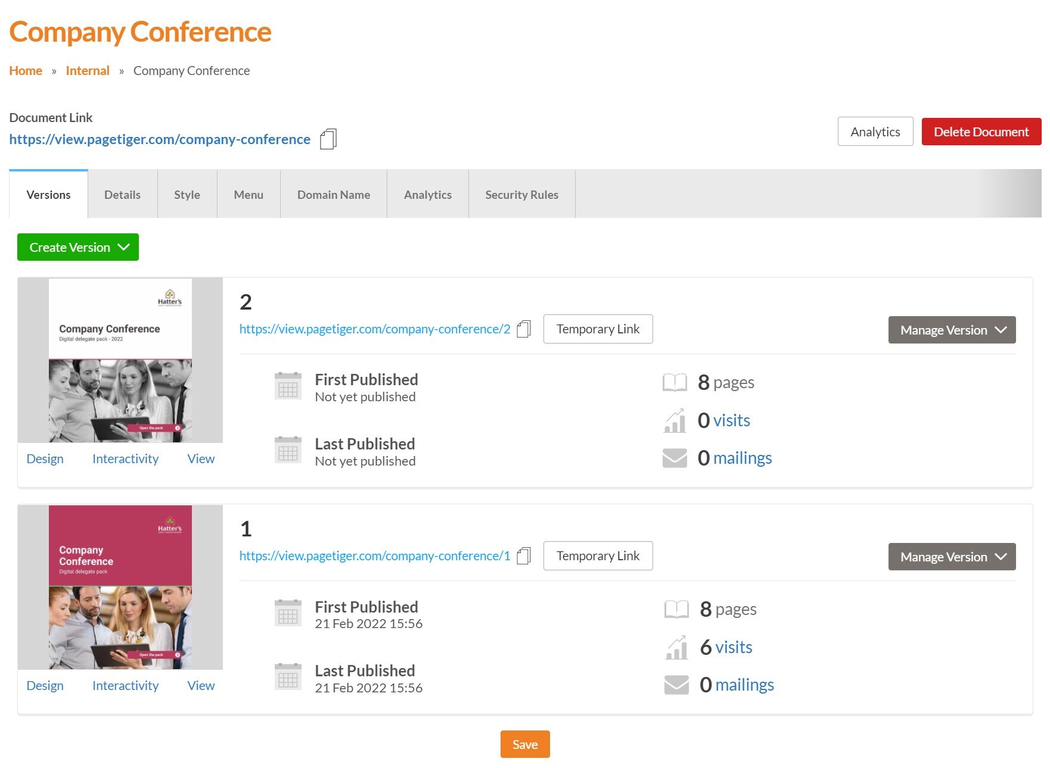The height and width of the screenshot is (768, 1050).
Task: Open the 6 visits link
Action: pyautogui.click(x=733, y=647)
